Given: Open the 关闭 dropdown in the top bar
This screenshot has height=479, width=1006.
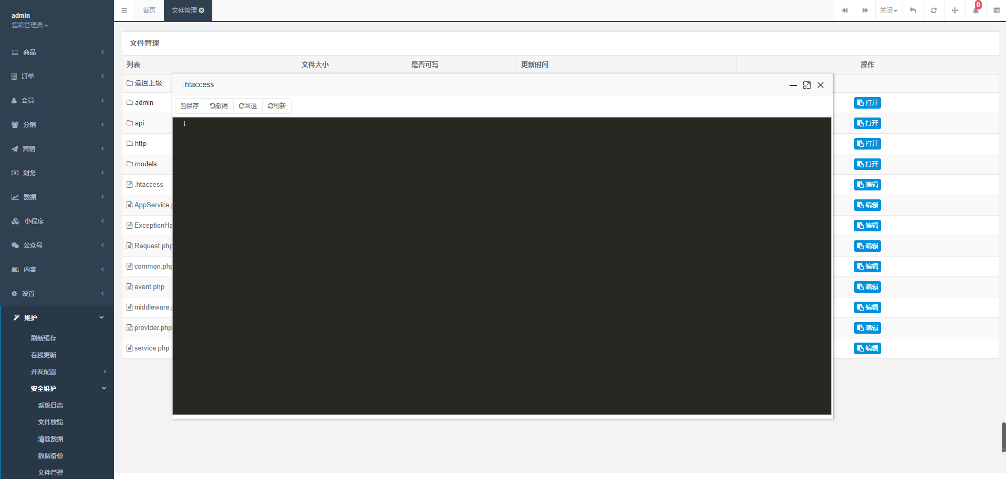Looking at the screenshot, I should coord(889,10).
